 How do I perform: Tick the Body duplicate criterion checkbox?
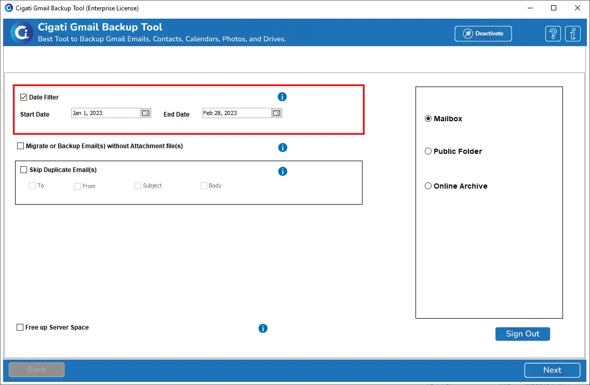pyautogui.click(x=204, y=186)
